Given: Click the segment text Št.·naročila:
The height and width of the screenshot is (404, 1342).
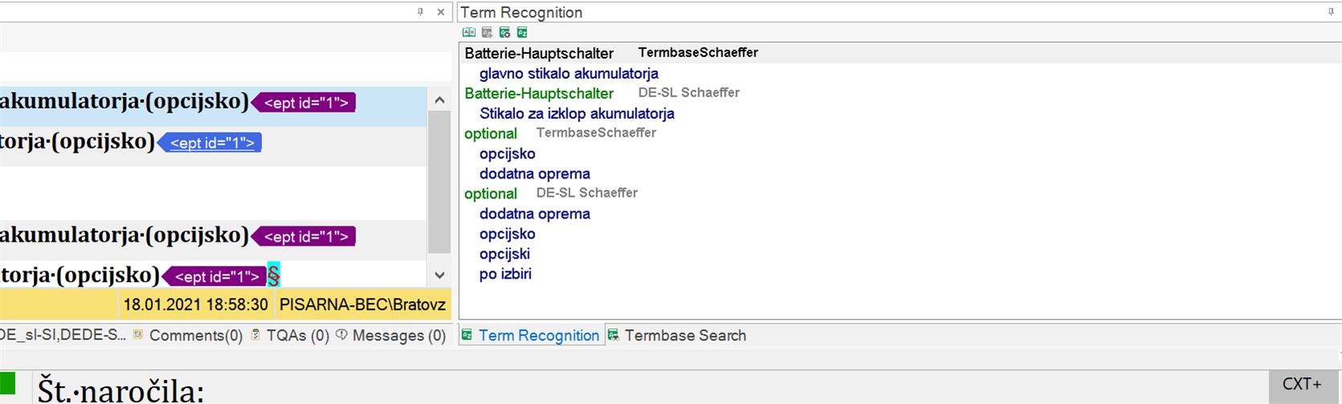Looking at the screenshot, I should tap(121, 391).
